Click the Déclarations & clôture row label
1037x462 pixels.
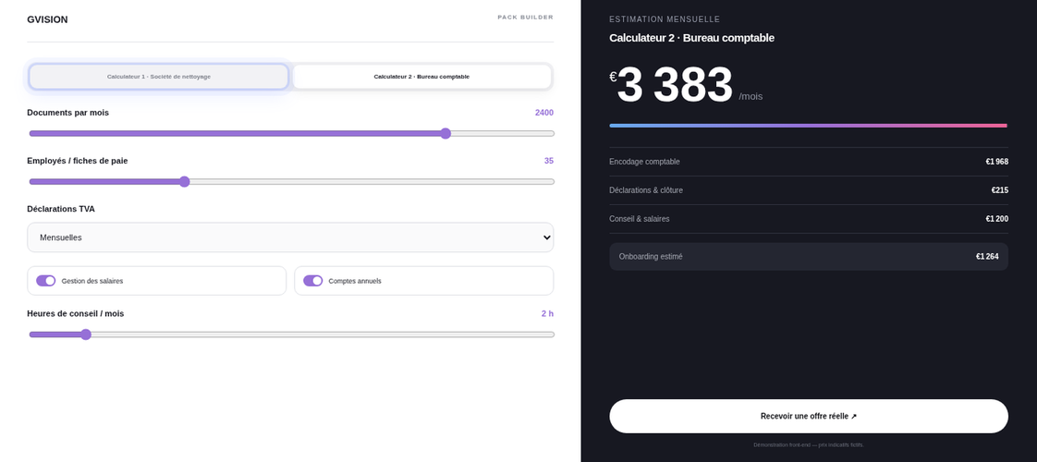(645, 190)
